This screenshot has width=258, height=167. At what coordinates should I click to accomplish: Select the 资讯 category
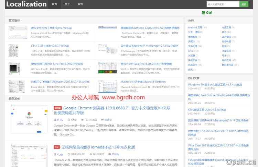pyautogui.click(x=190, y=70)
